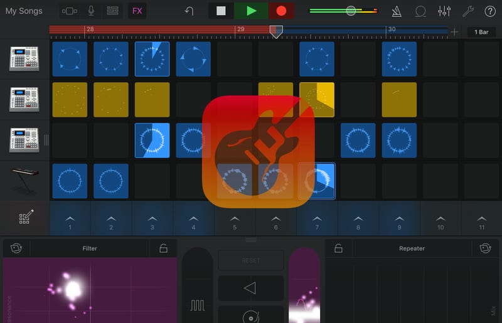Start playback with the green Play button
The image size is (502, 323).
pyautogui.click(x=252, y=11)
